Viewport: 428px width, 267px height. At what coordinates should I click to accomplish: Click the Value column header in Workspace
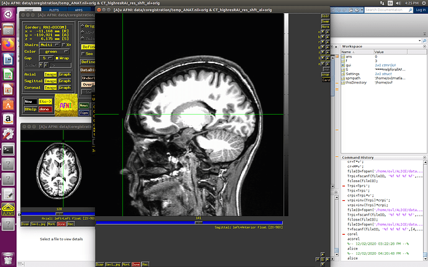(x=390, y=52)
